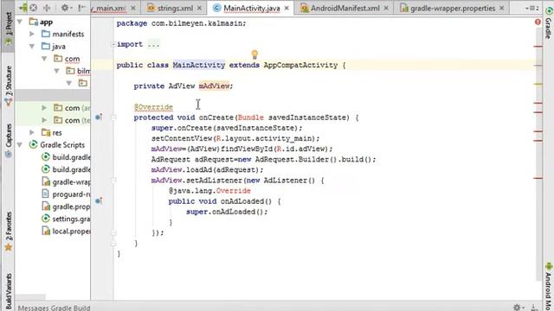Switch to the AndroidManifest.xml editor tab
This screenshot has height=311, width=554.
click(x=345, y=8)
